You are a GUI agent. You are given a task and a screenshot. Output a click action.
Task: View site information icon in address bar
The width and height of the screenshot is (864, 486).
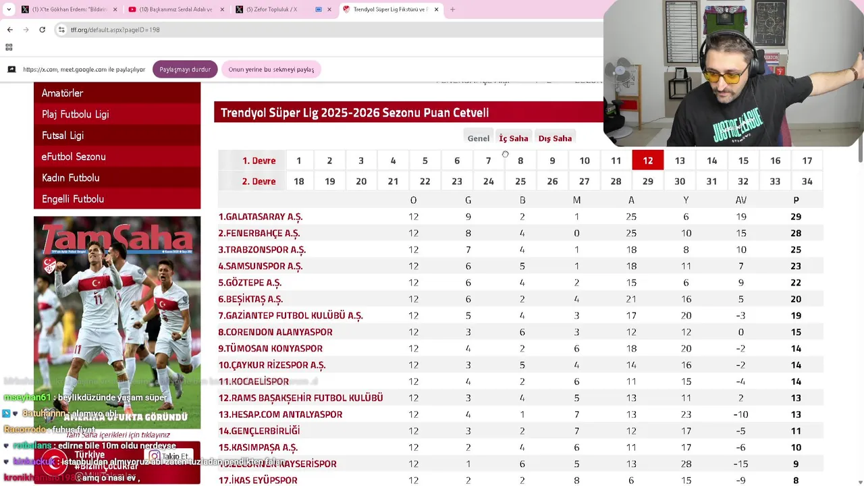(61, 30)
